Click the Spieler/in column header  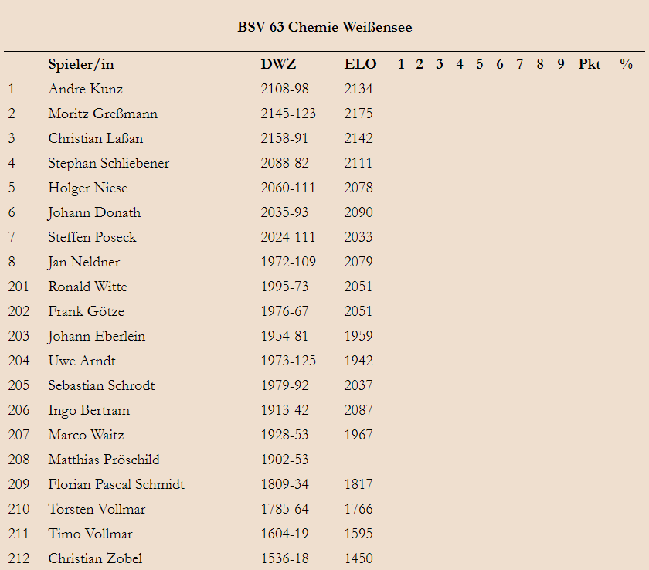[81, 65]
